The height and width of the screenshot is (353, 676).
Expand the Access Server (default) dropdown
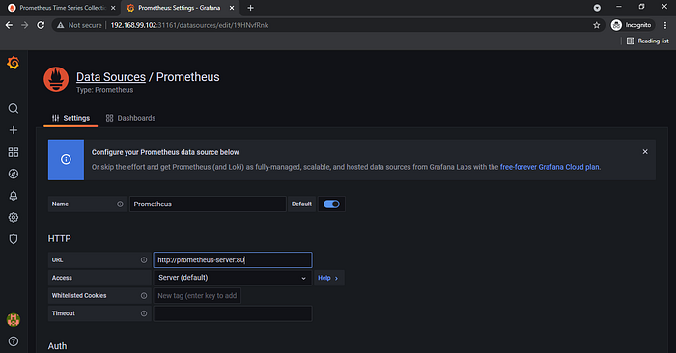233,278
